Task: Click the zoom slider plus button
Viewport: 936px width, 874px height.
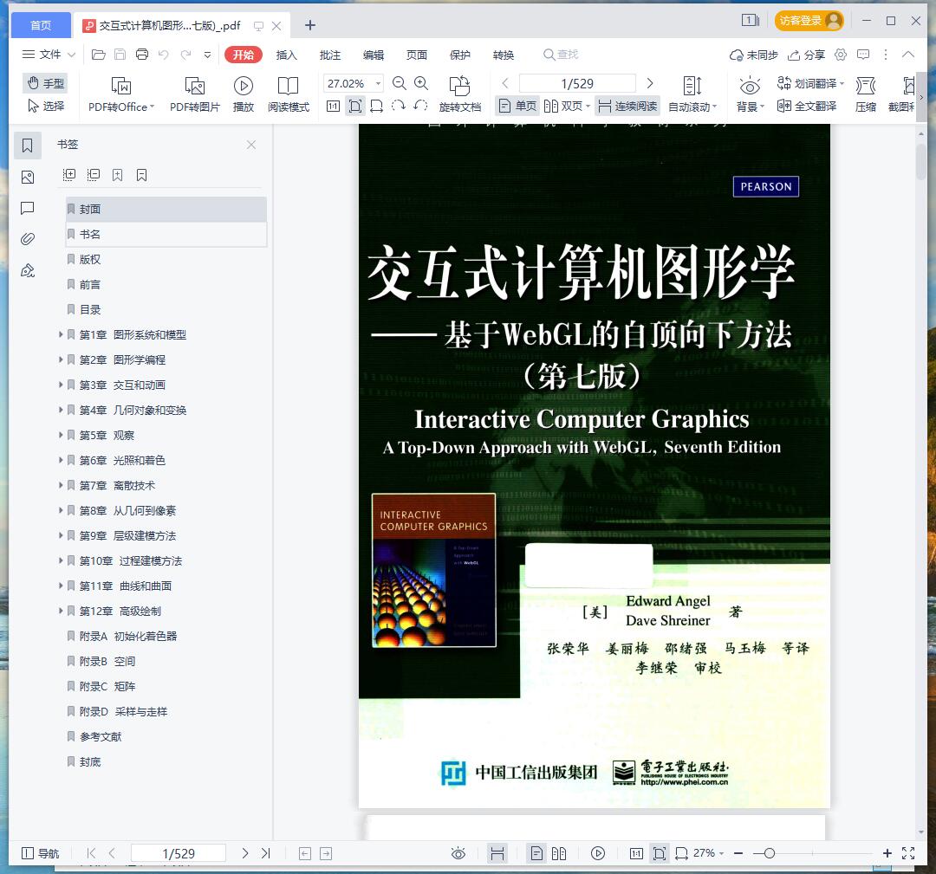Action: click(x=887, y=853)
